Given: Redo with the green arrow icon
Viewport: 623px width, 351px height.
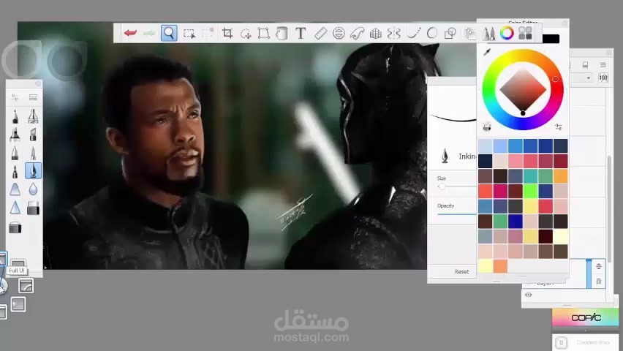Looking at the screenshot, I should [x=149, y=33].
